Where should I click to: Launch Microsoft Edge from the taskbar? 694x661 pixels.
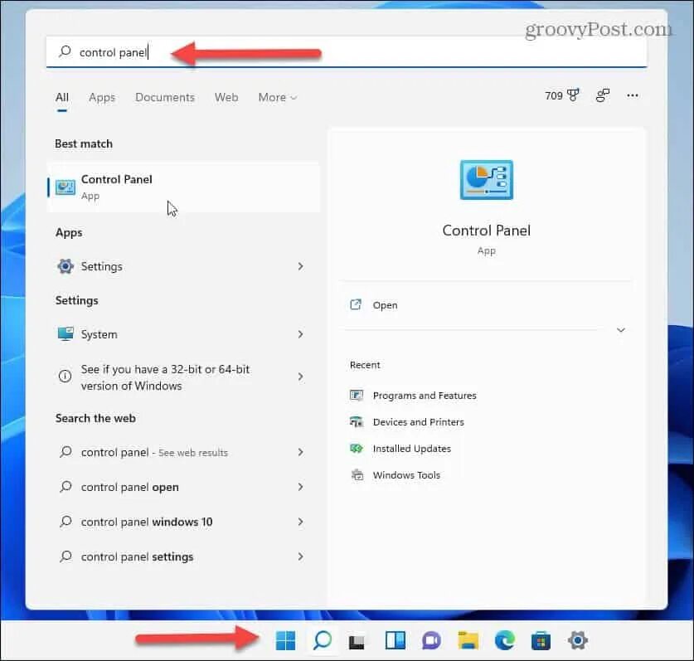505,640
